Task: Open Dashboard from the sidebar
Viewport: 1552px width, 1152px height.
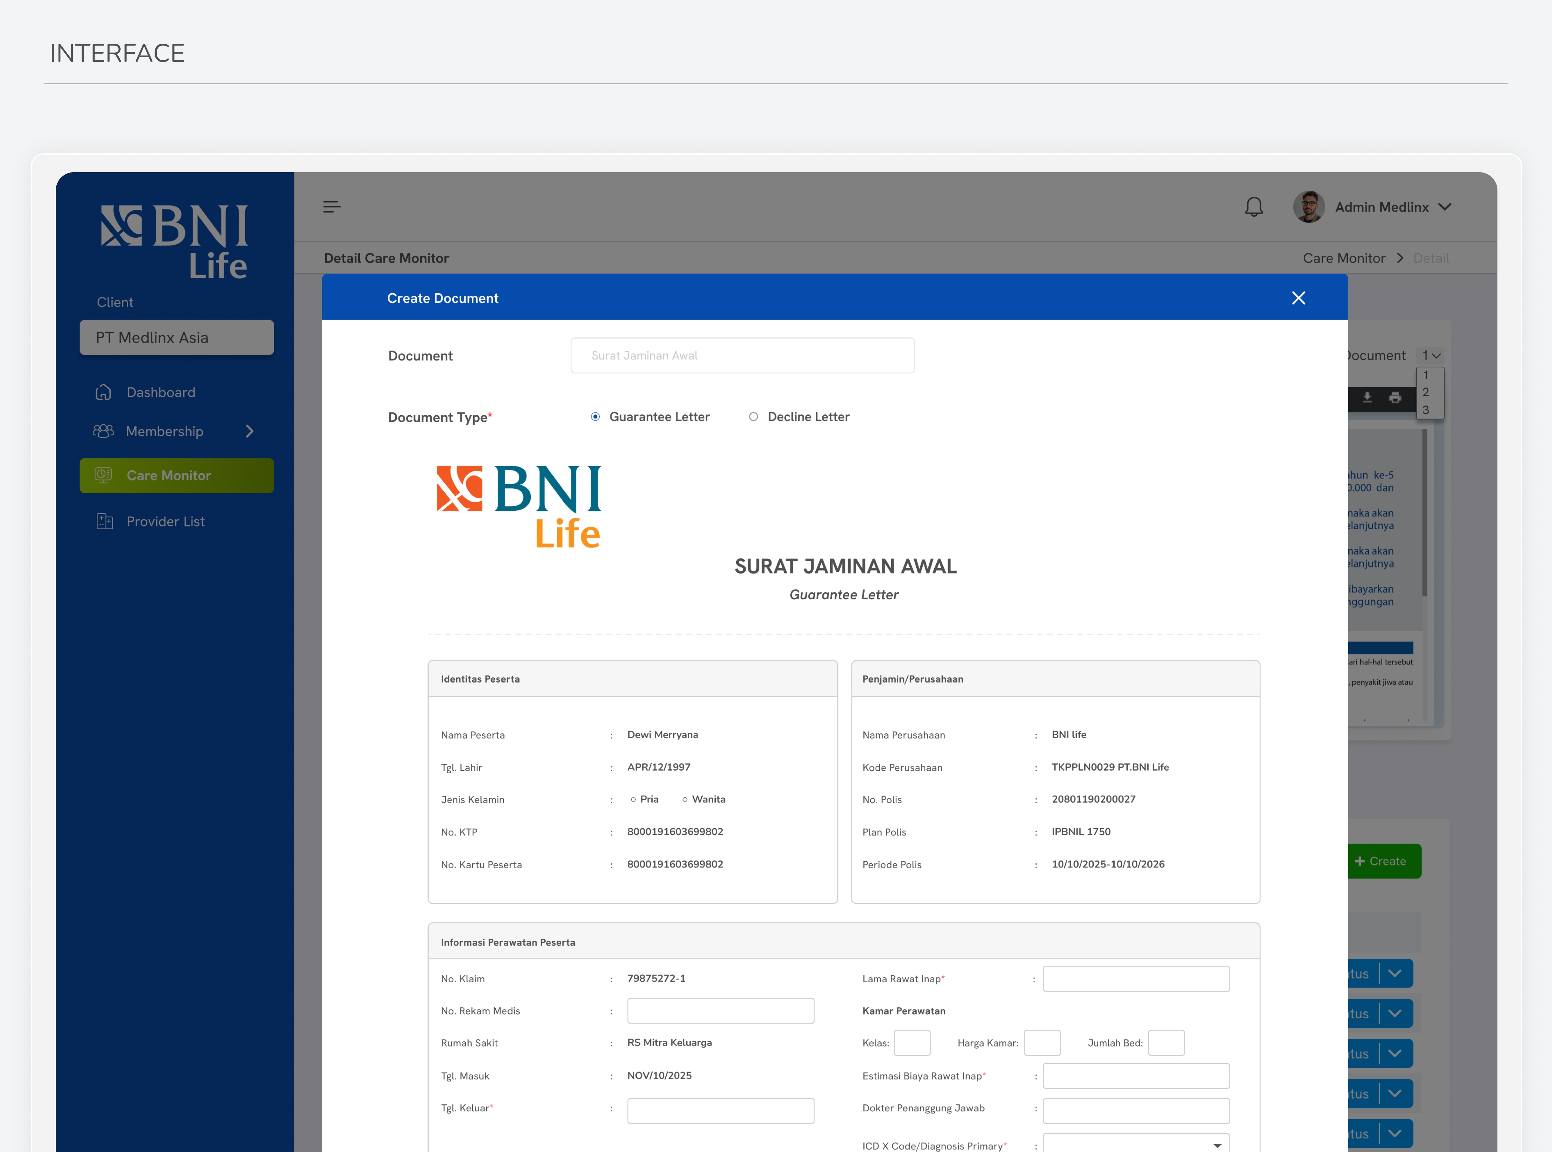Action: (x=160, y=393)
